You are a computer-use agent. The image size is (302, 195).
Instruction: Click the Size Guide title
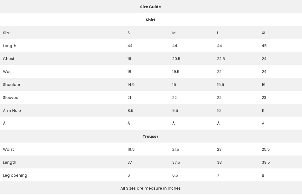coord(150,7)
